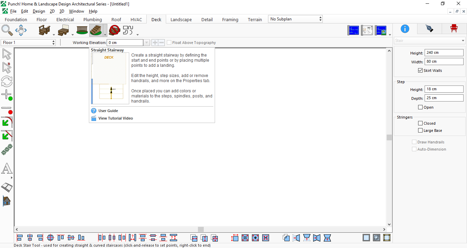Select the Zoom magnifying glass tool
Image resolution: width=467 pixels, height=248 pixels.
click(x=7, y=30)
